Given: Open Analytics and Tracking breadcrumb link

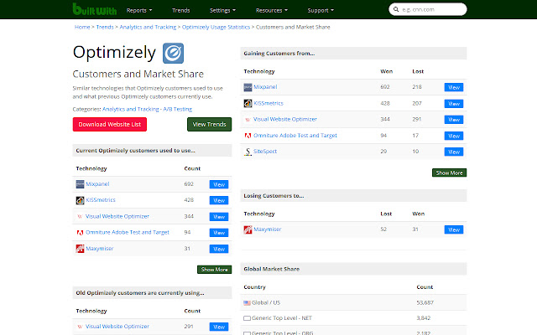Looking at the screenshot, I should point(148,27).
